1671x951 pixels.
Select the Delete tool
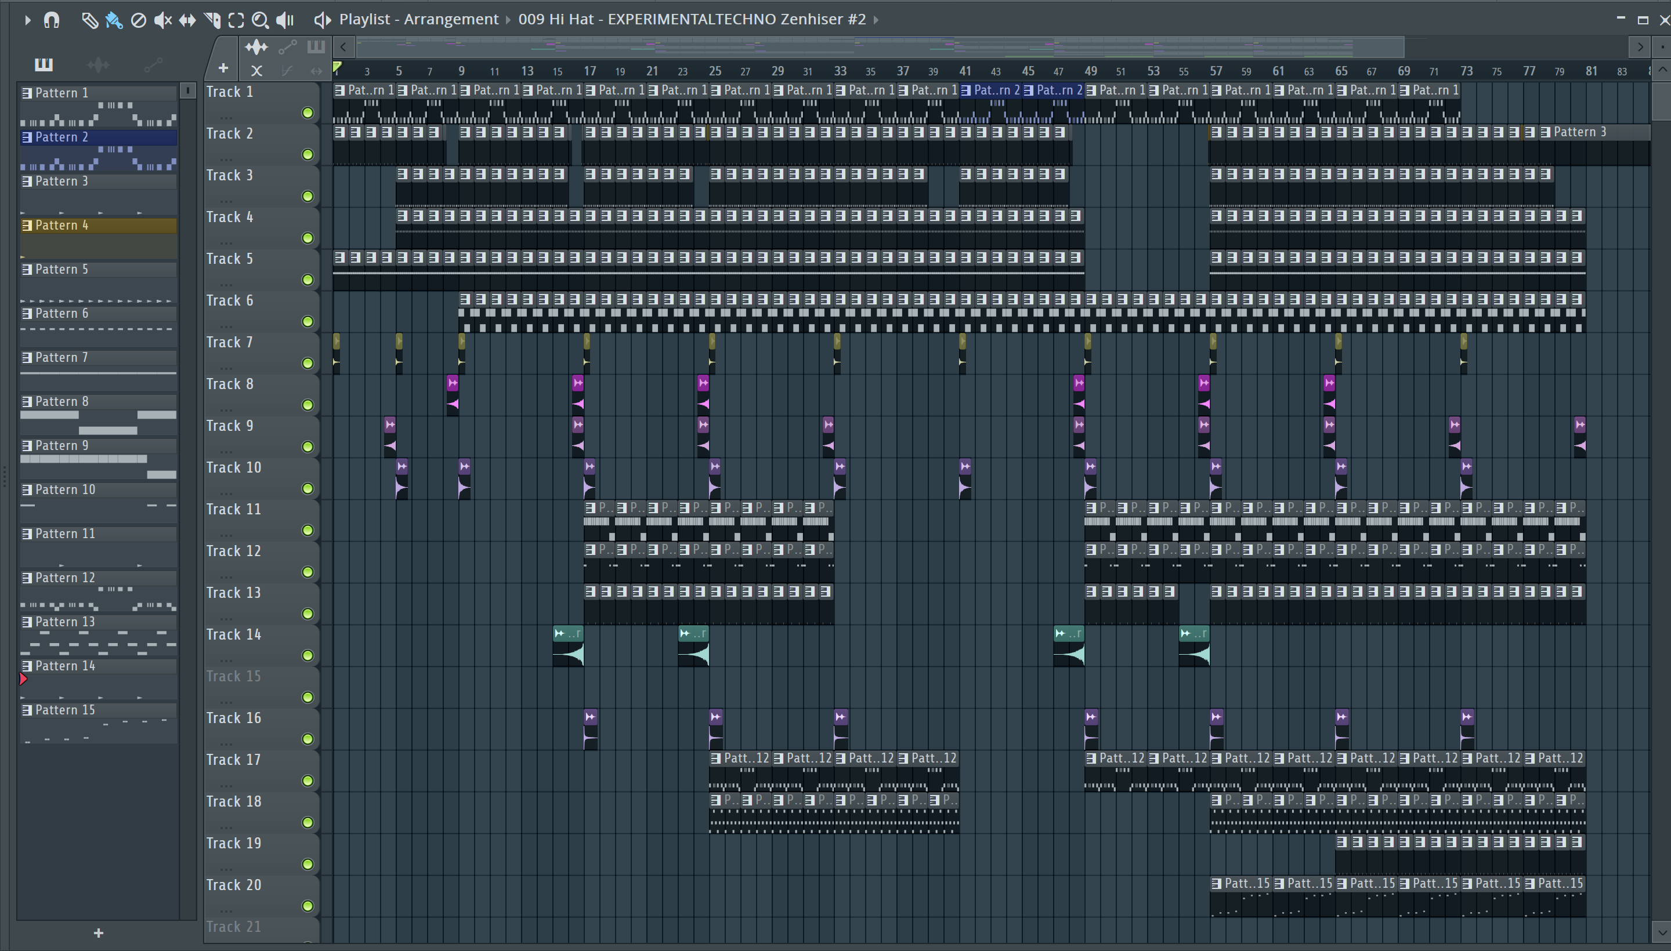point(138,20)
